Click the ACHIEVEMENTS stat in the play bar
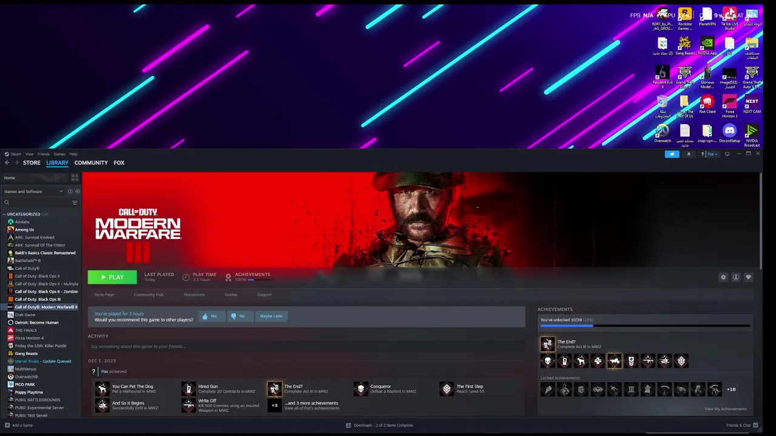The height and width of the screenshot is (436, 776). pos(247,277)
